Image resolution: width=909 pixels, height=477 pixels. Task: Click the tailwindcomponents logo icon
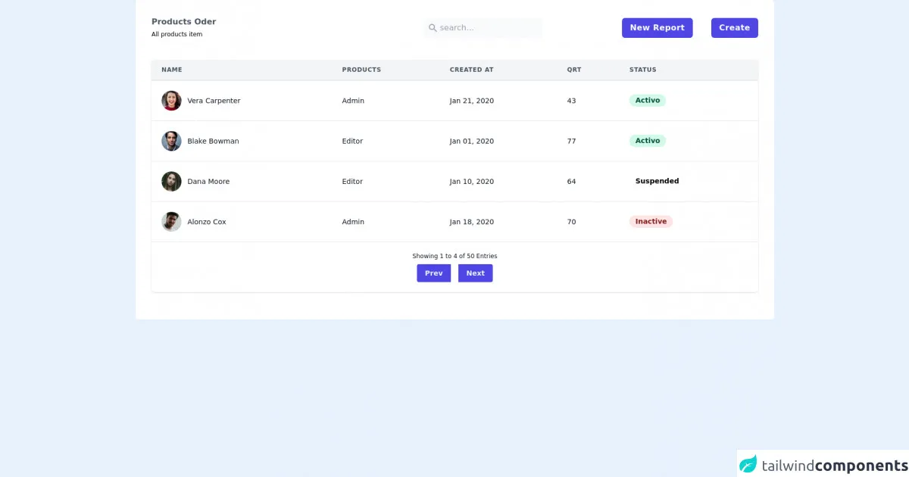tap(748, 464)
